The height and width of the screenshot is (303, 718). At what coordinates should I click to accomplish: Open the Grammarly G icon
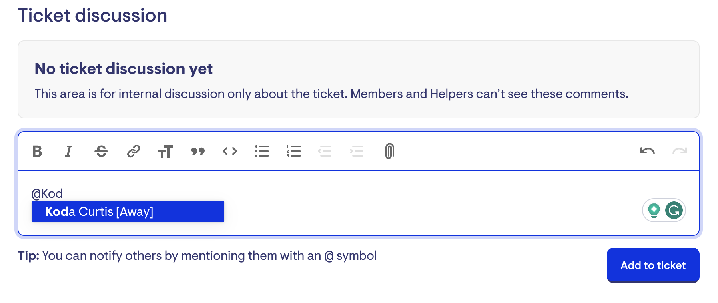[x=674, y=210]
